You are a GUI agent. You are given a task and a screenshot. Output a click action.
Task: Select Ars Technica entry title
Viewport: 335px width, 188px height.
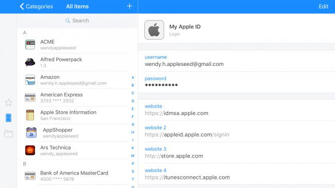pos(56,148)
